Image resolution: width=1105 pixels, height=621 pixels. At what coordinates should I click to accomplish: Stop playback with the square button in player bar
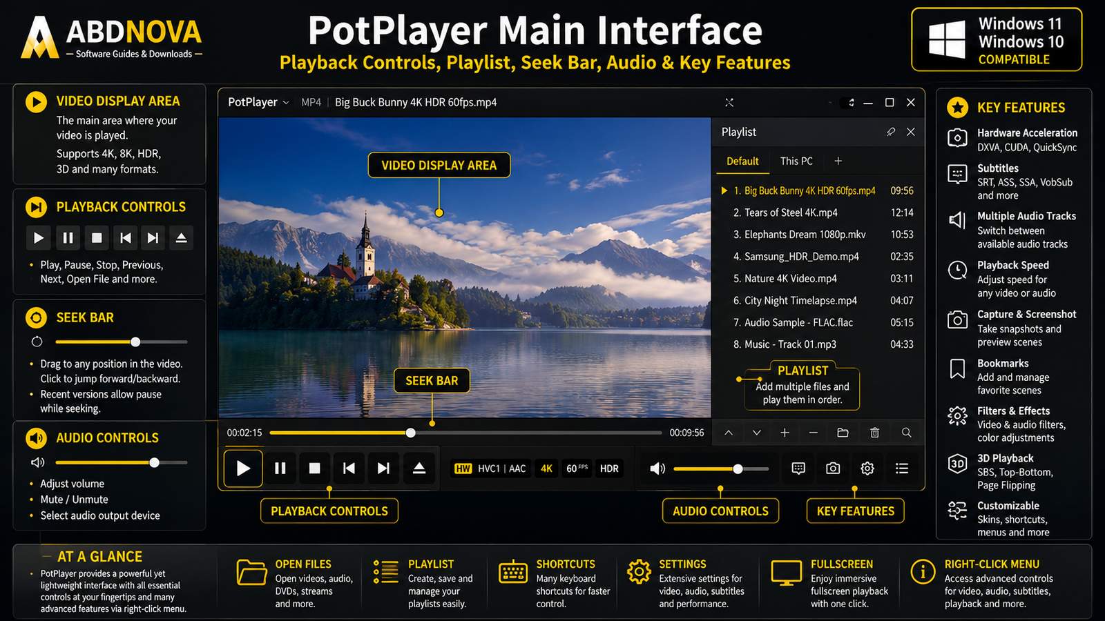314,469
